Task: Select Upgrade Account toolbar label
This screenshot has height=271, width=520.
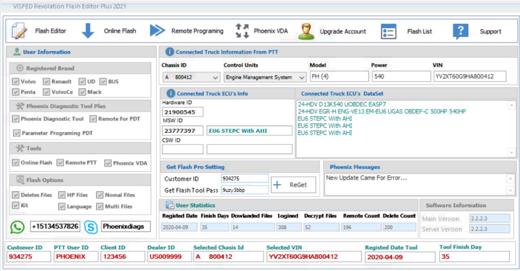Action: pyautogui.click(x=343, y=31)
